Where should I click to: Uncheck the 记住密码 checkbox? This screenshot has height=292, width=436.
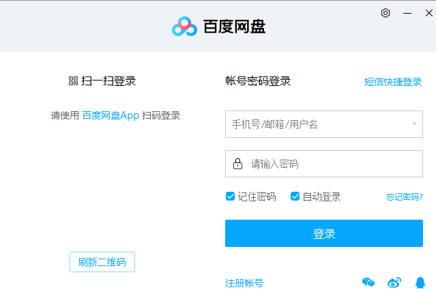[x=231, y=196]
